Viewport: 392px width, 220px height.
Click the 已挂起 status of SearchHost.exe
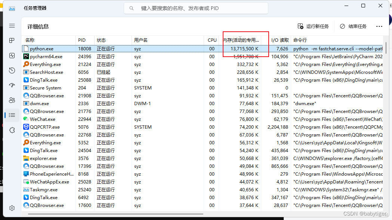(x=104, y=72)
